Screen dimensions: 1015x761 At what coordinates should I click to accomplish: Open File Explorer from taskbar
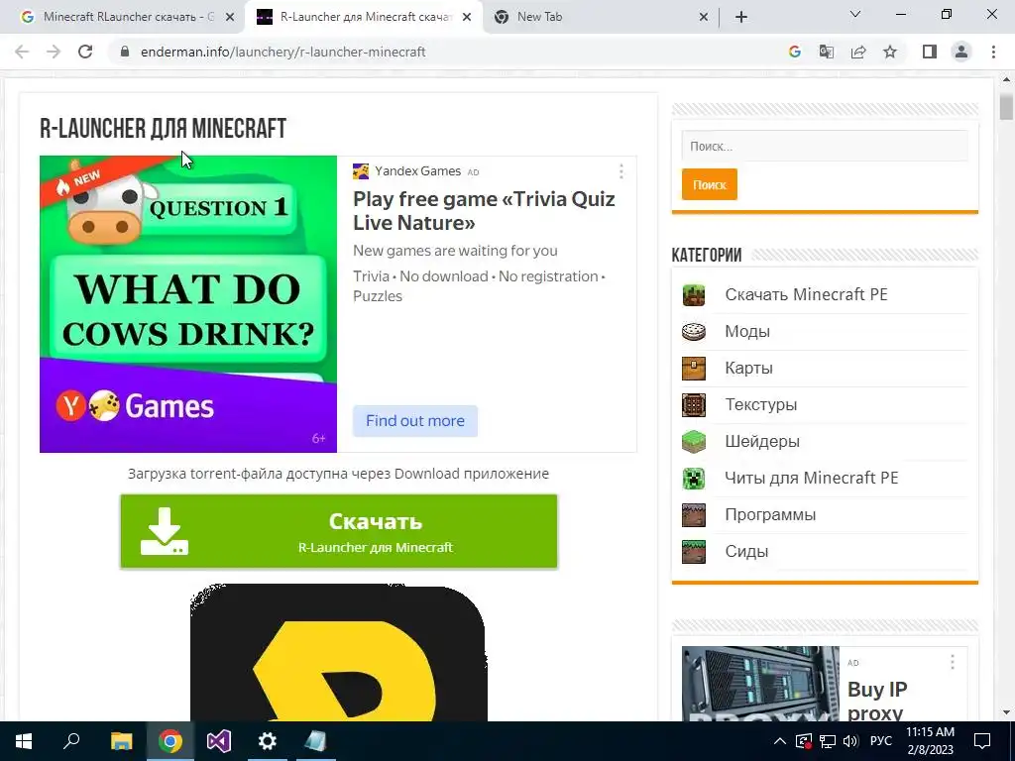coord(121,741)
